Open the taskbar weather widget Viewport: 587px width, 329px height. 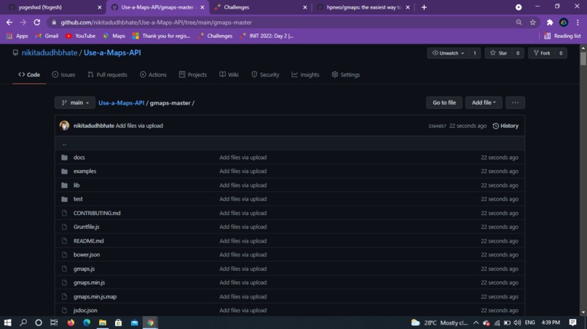439,322
